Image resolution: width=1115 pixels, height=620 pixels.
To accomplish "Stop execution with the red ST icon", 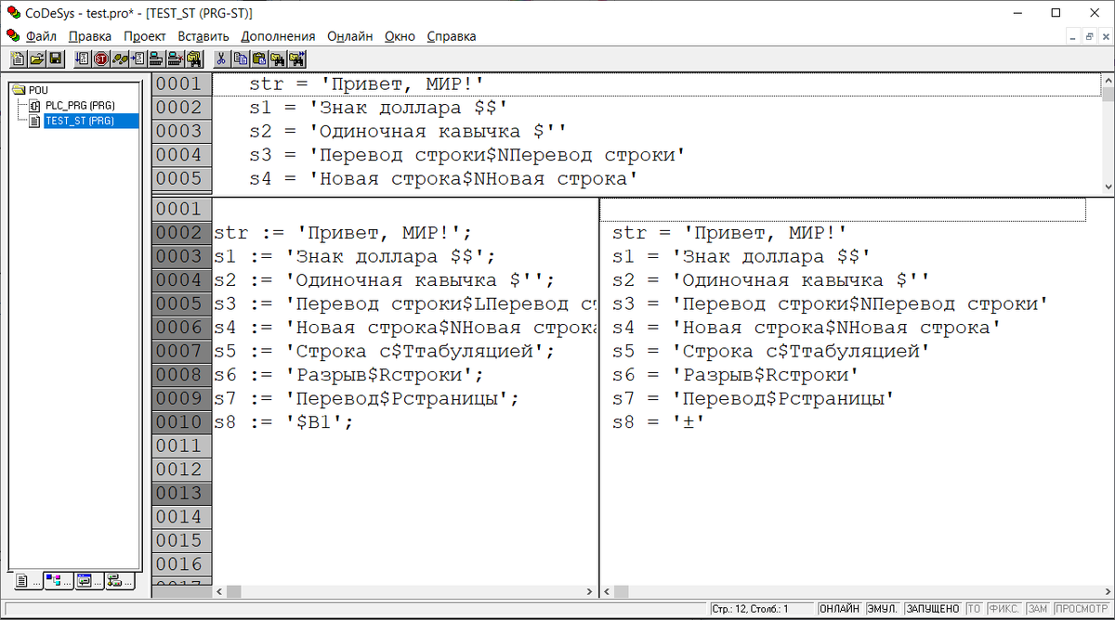I will (x=101, y=59).
